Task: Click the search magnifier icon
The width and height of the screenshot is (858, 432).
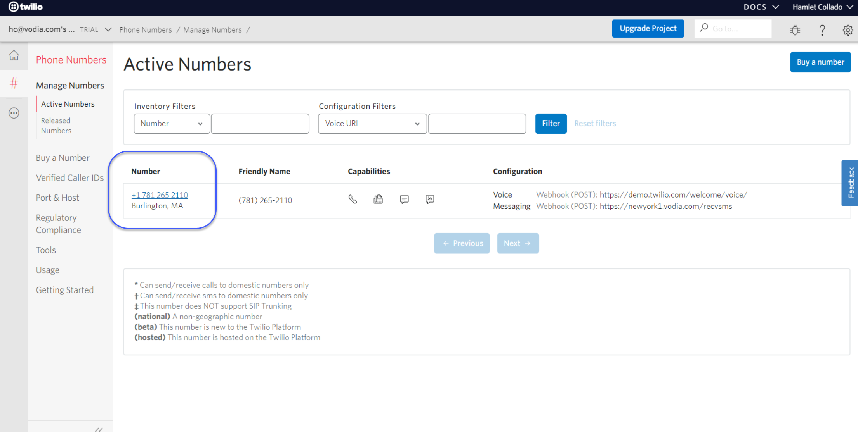Action: point(704,28)
